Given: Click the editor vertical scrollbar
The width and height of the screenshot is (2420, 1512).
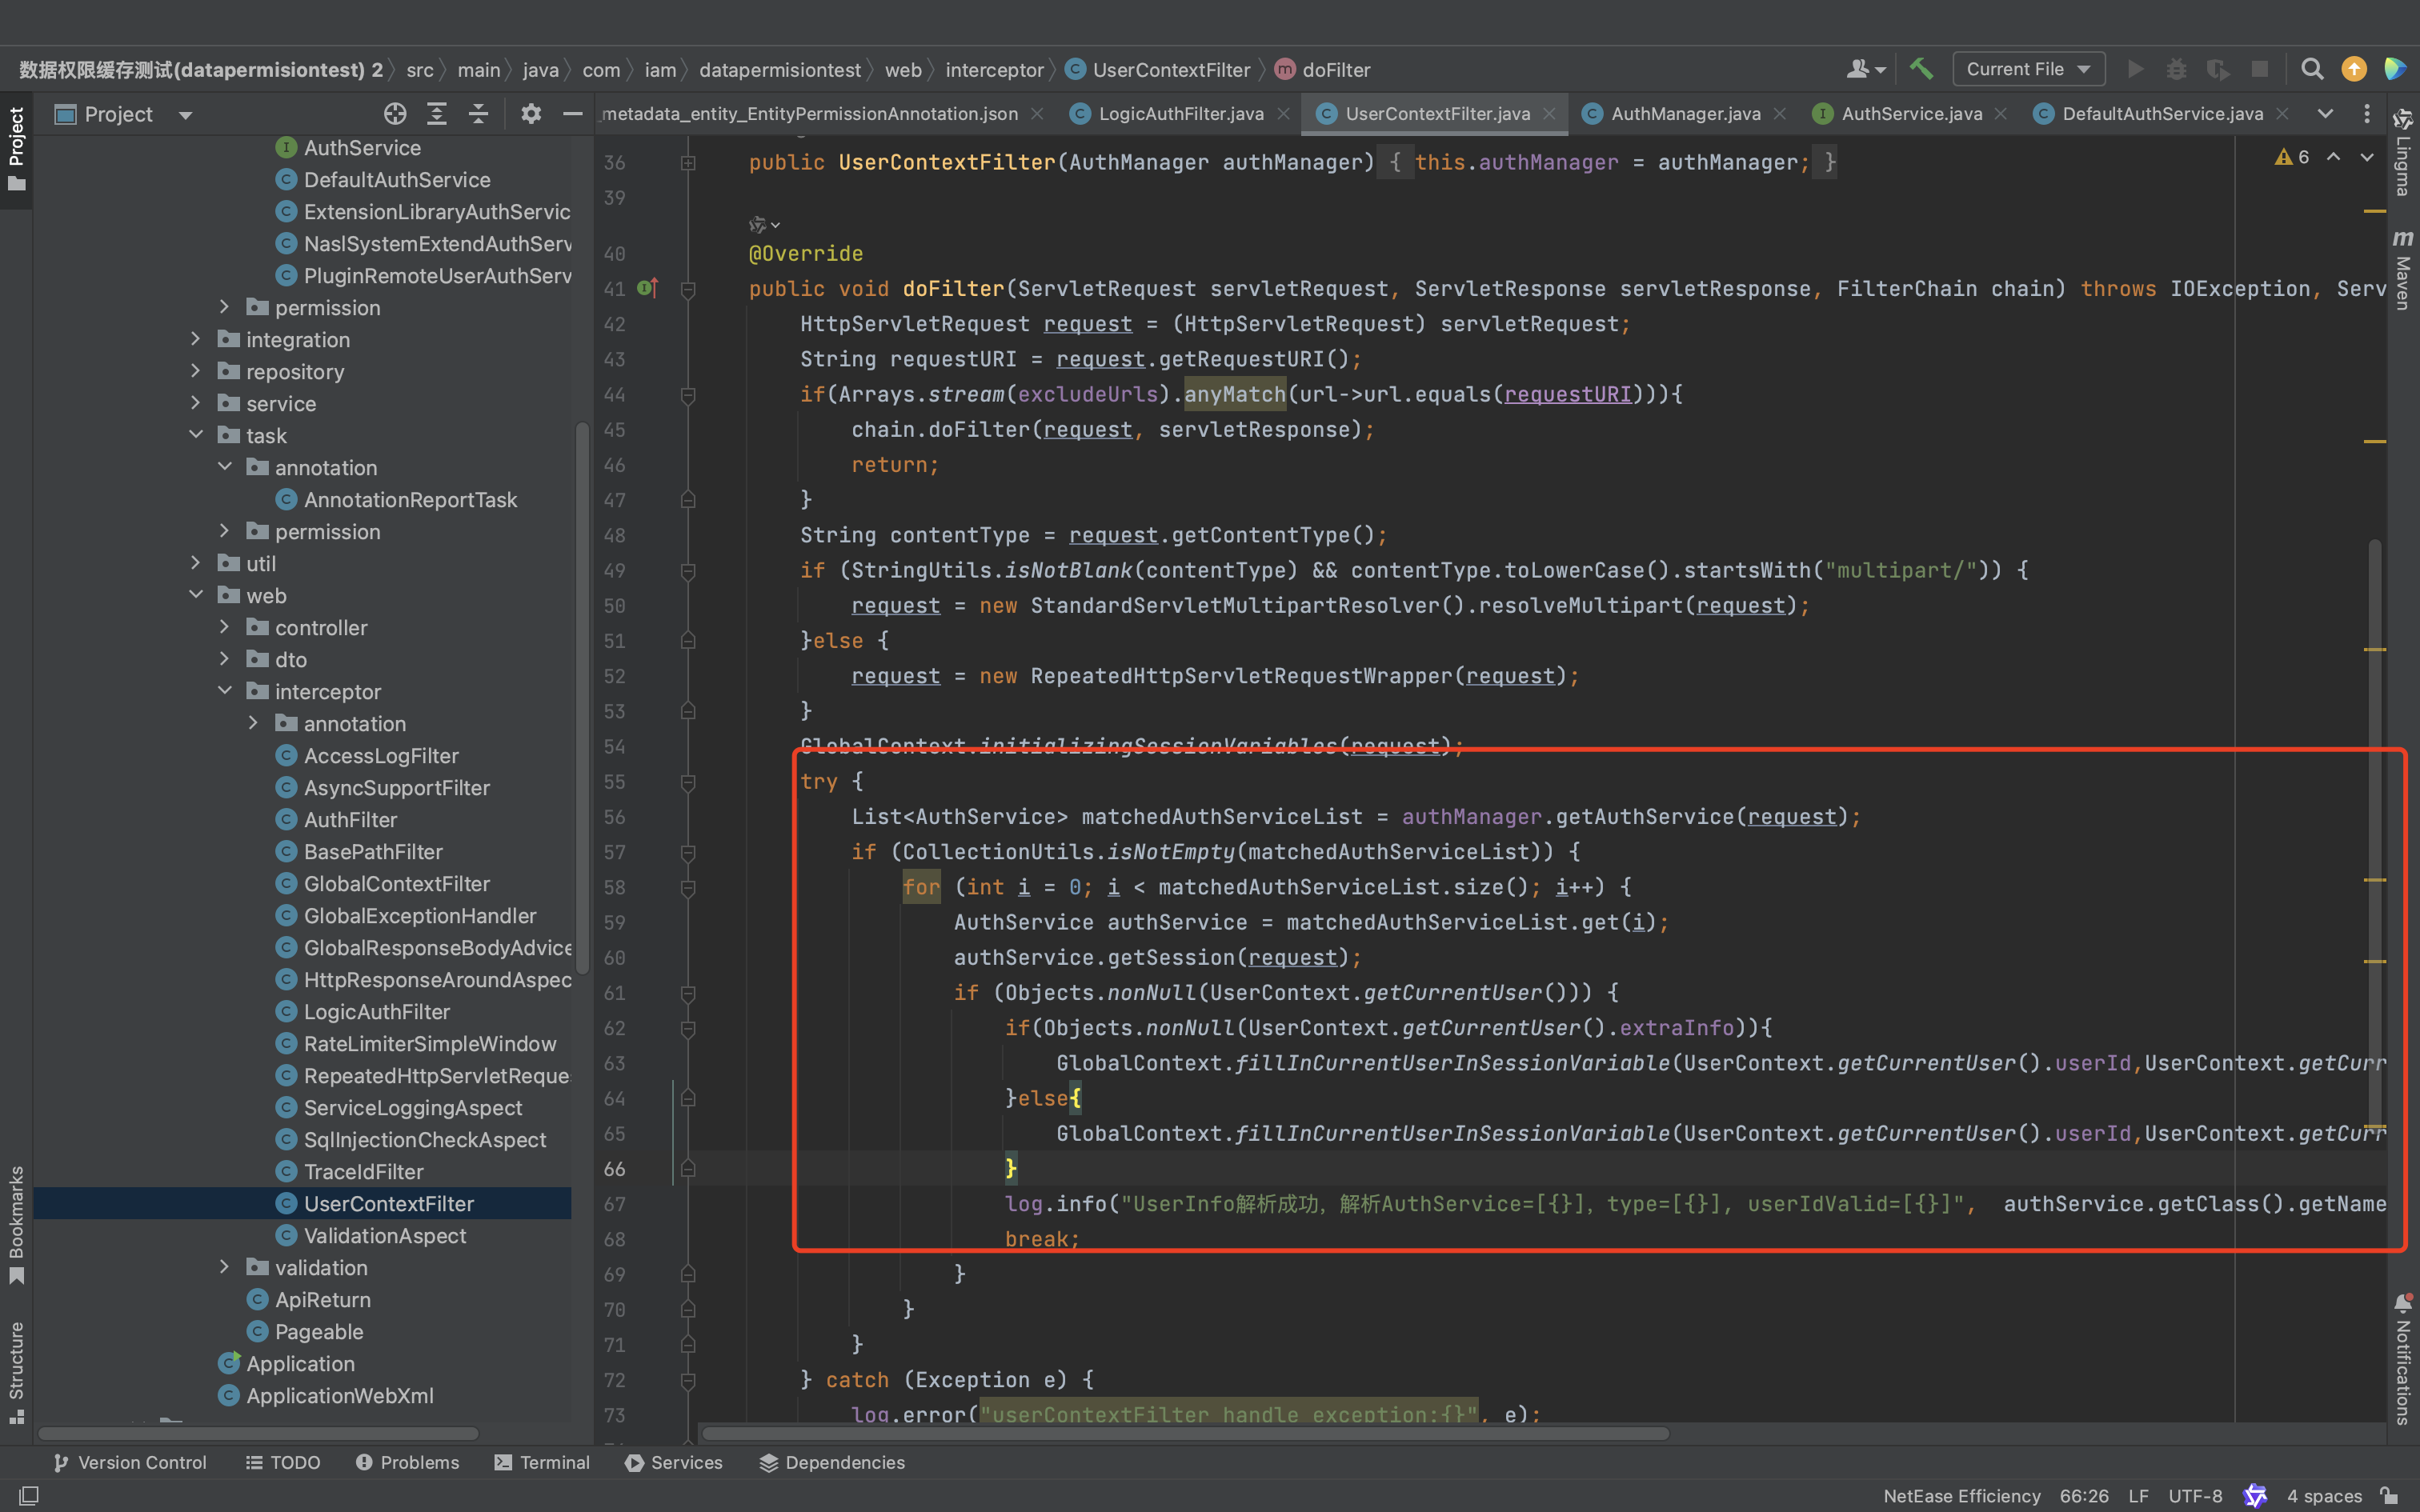Looking at the screenshot, I should point(2374,835).
